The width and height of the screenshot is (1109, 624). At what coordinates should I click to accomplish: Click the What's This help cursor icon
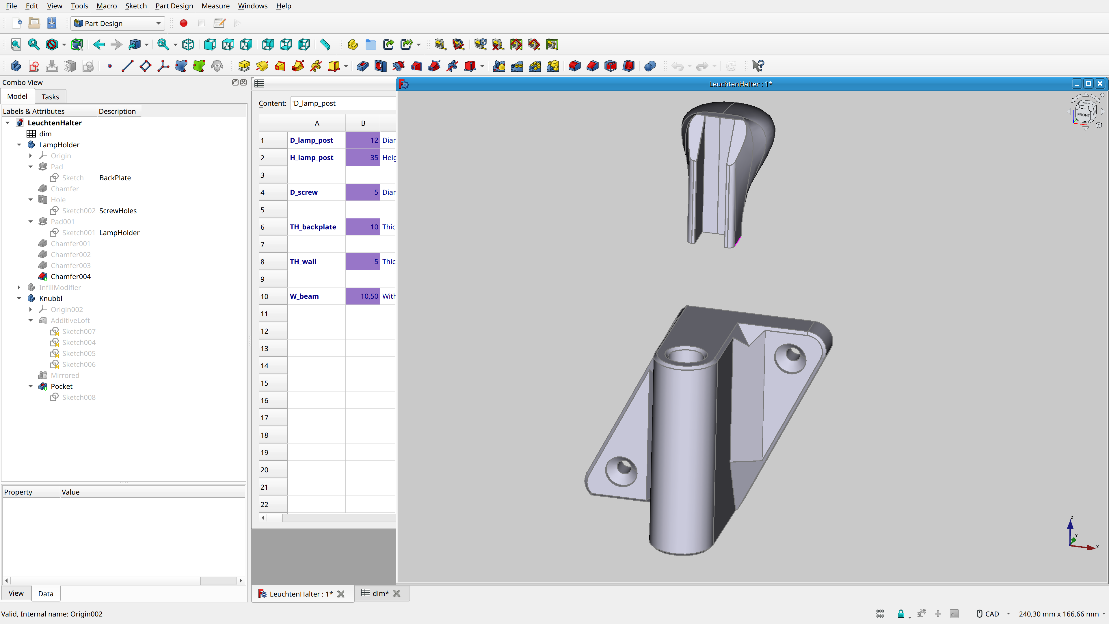tap(758, 66)
